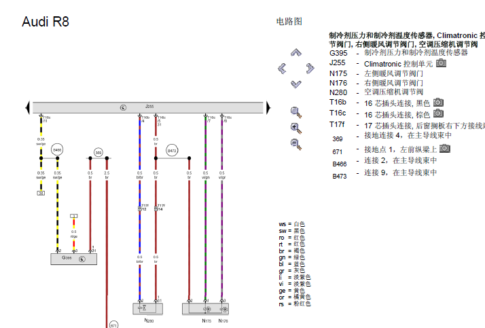This screenshot has width=485, height=328.
Task: Click the pan right arrow
Action: coord(310,69)
